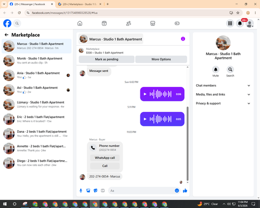This screenshot has width=260, height=208.
Task: Click the profile picture in the details panel
Action: pos(223,43)
